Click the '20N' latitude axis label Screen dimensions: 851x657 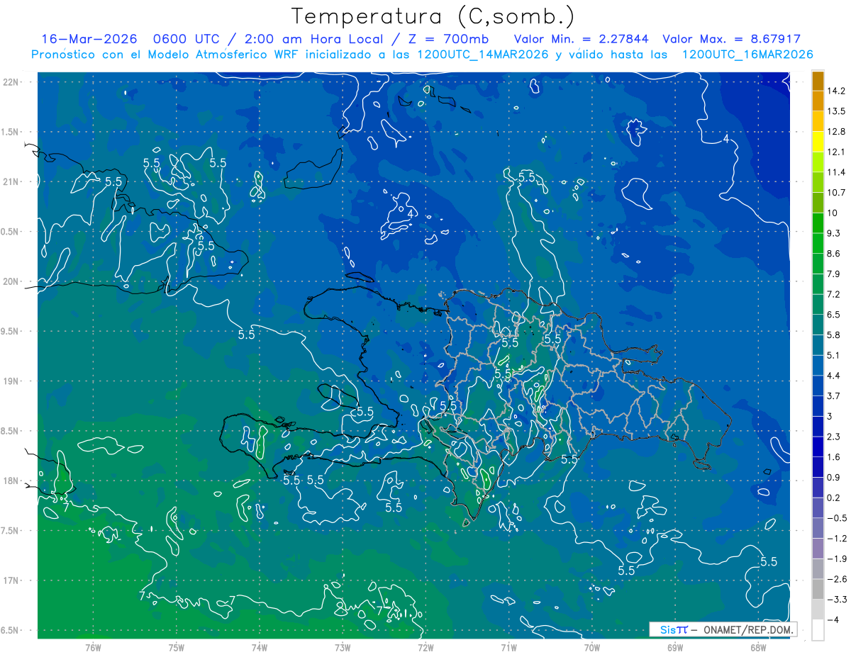tap(11, 281)
